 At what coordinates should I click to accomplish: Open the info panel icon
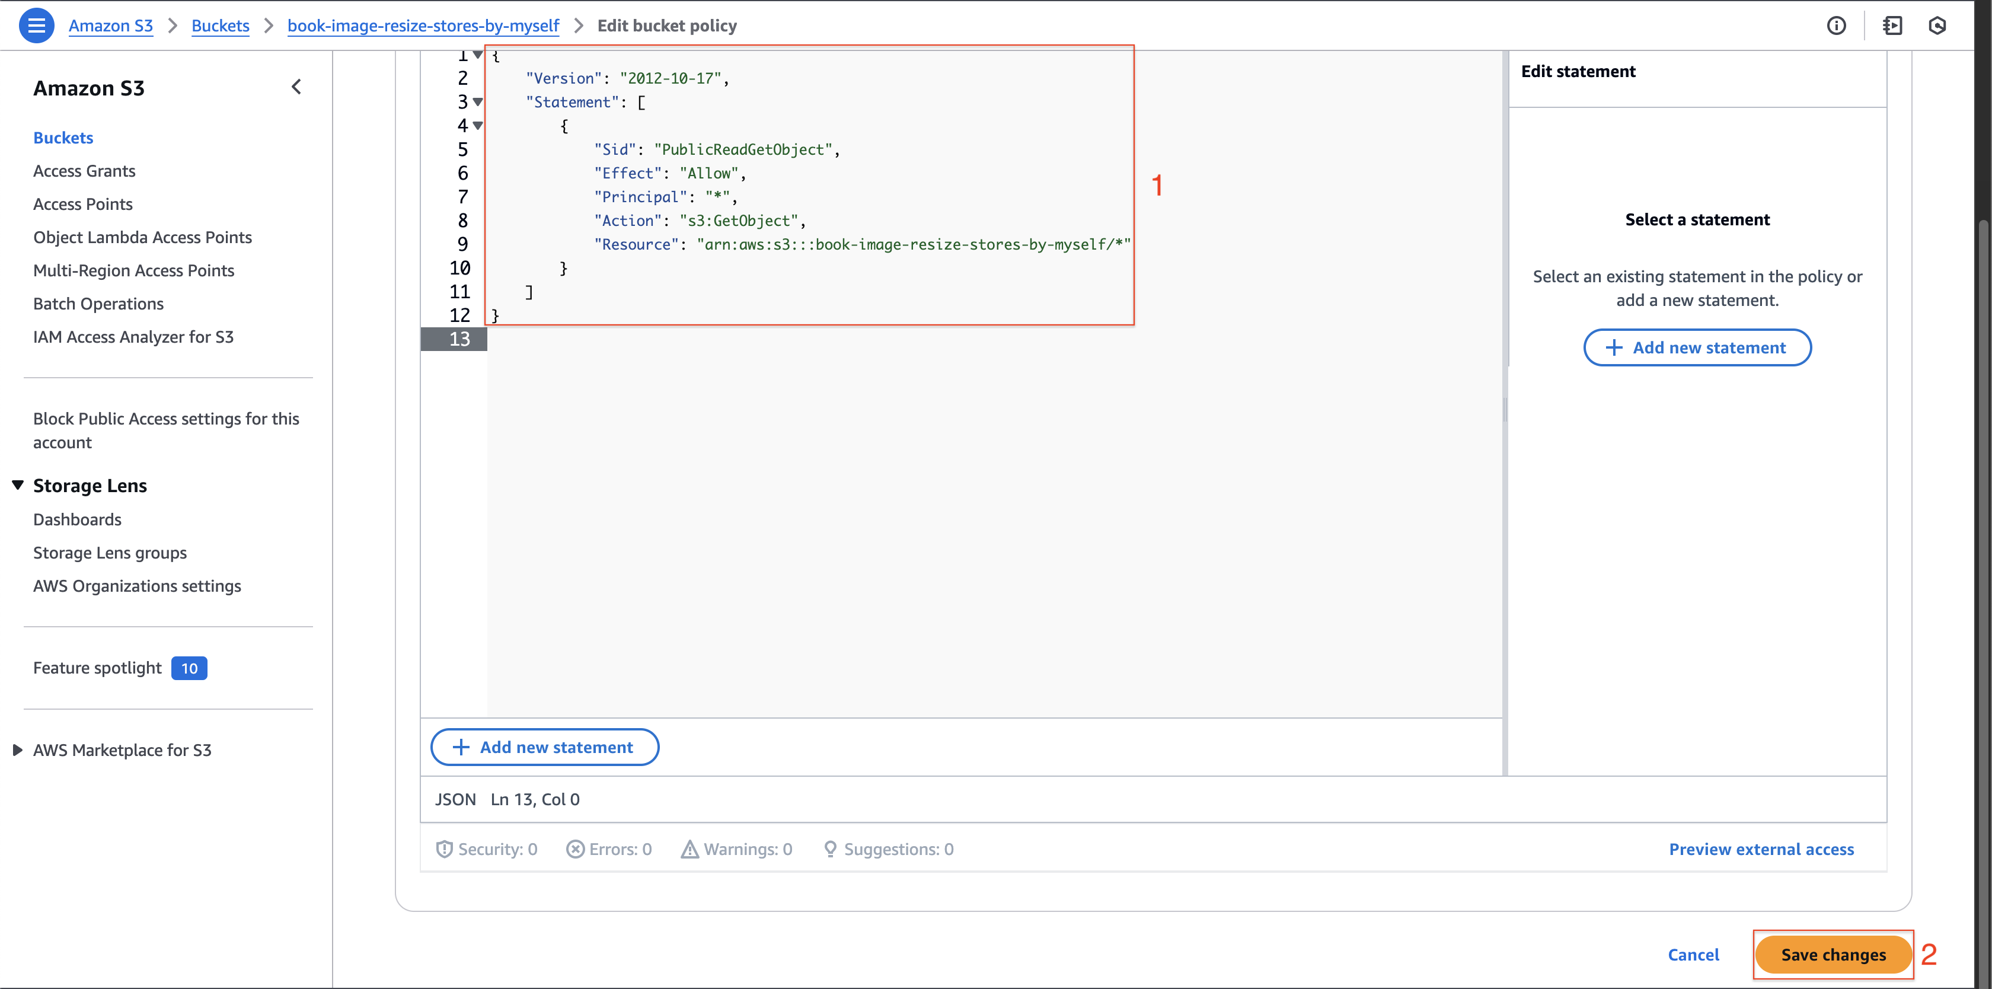[1836, 25]
